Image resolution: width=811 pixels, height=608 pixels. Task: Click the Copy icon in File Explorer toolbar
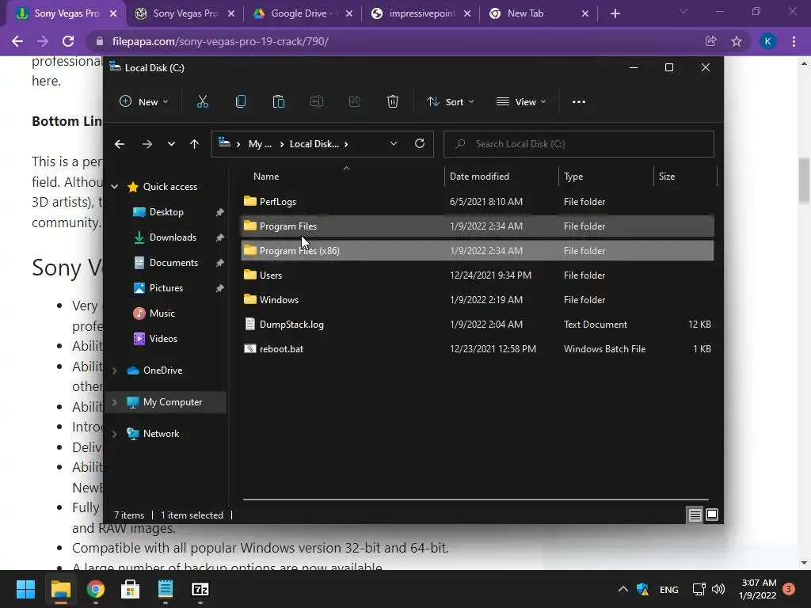241,102
